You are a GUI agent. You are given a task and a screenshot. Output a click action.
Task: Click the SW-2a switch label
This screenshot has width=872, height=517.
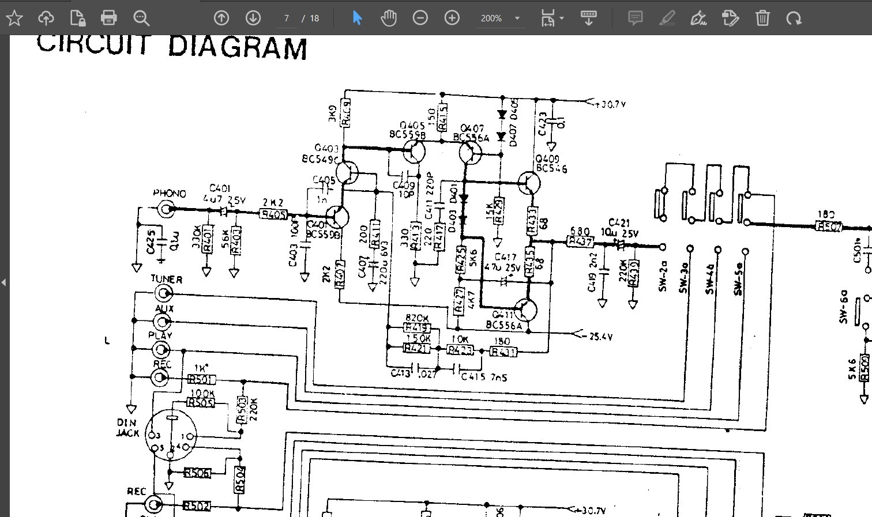(663, 275)
